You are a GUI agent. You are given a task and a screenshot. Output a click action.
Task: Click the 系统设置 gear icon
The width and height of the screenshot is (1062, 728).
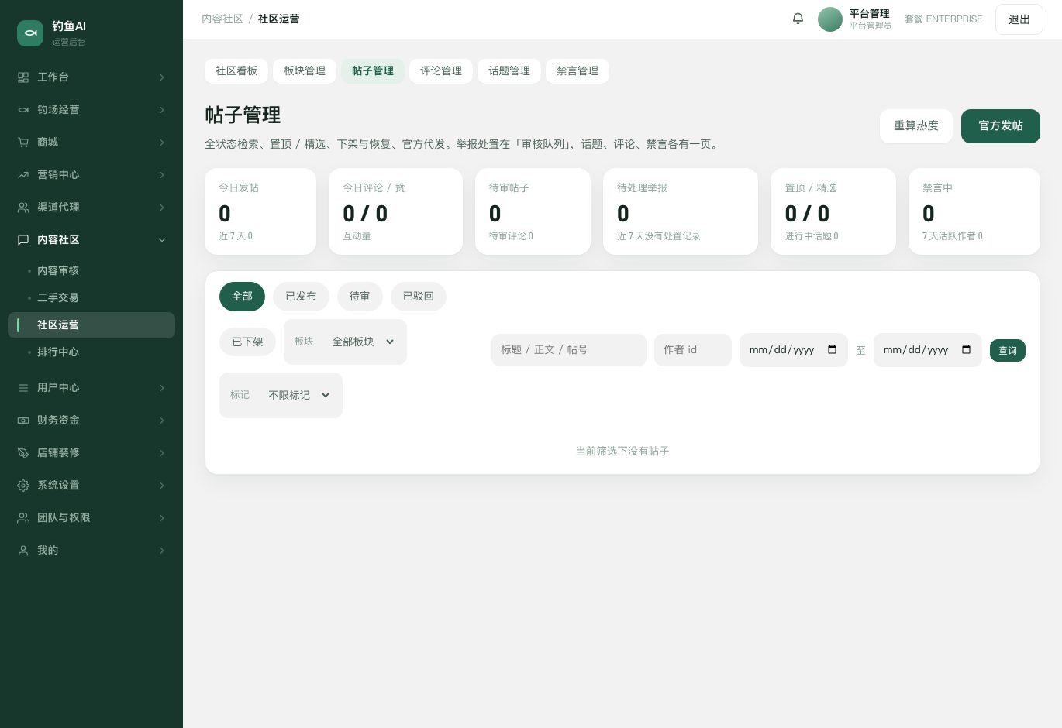(x=23, y=486)
